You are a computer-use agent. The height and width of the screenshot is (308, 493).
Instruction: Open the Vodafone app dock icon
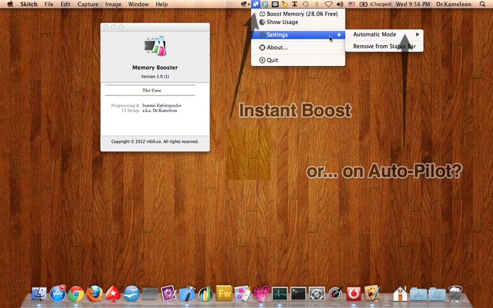tap(354, 294)
